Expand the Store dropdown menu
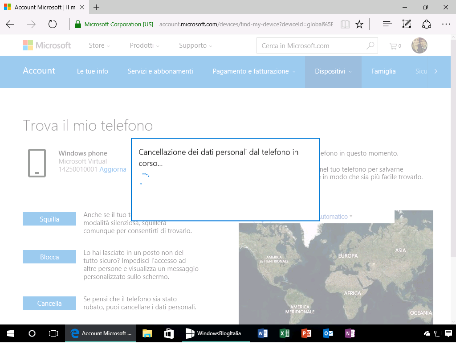 click(99, 46)
